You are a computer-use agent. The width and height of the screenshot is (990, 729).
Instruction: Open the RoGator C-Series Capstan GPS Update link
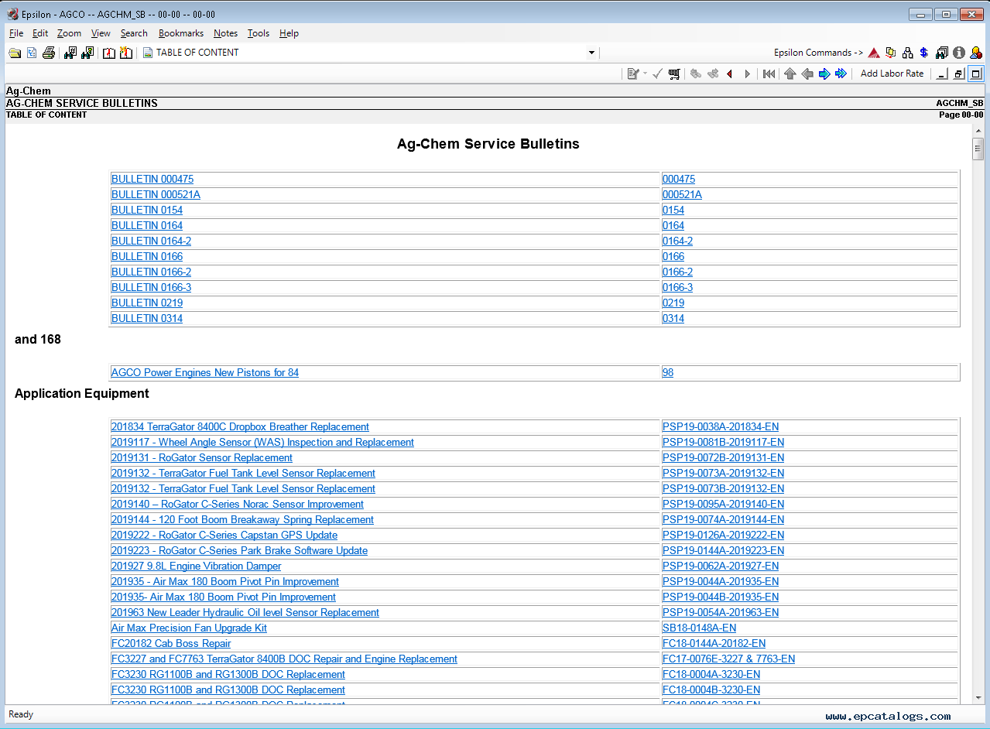coord(224,535)
